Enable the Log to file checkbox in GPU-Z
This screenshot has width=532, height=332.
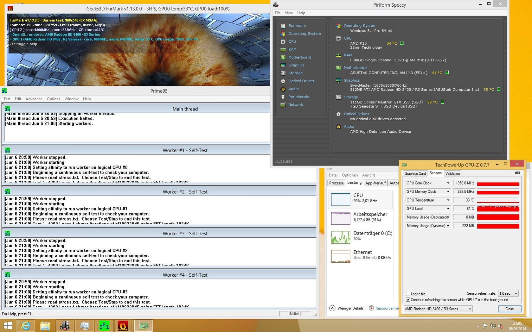coord(408,294)
